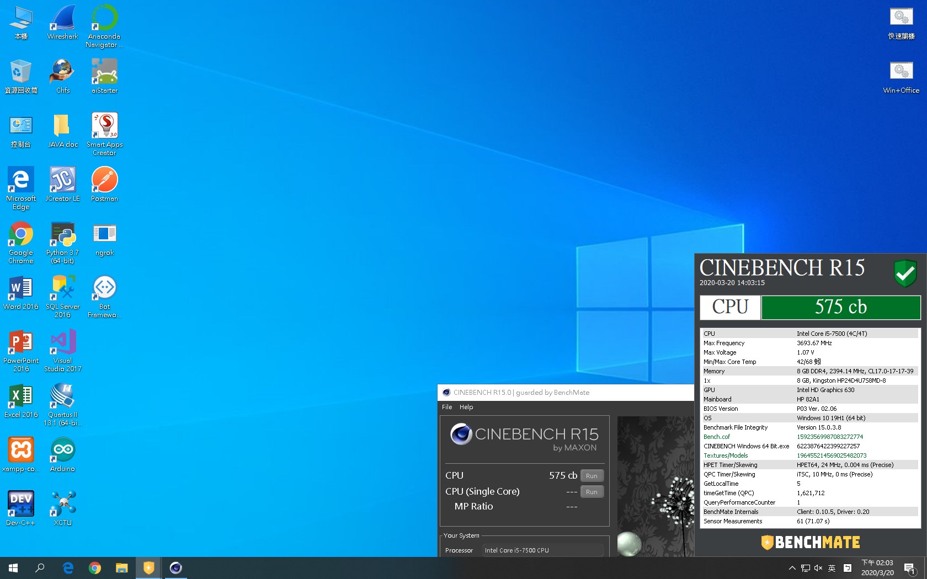Click the Processor field in Your System
The height and width of the screenshot is (579, 927).
point(543,550)
